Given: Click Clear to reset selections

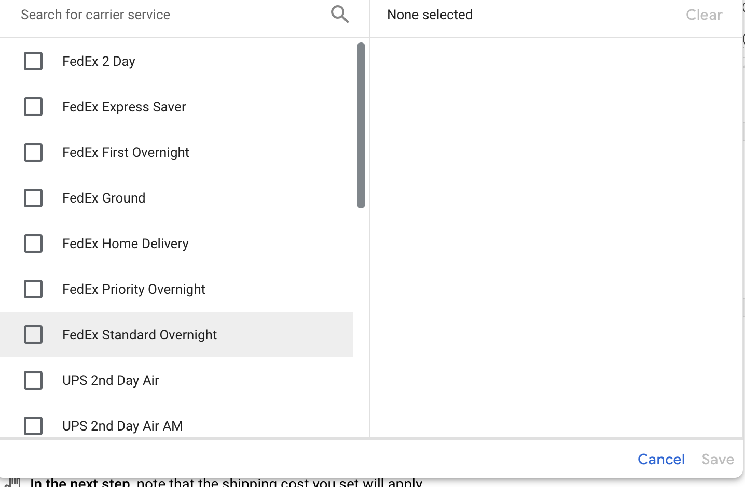Looking at the screenshot, I should [x=704, y=15].
